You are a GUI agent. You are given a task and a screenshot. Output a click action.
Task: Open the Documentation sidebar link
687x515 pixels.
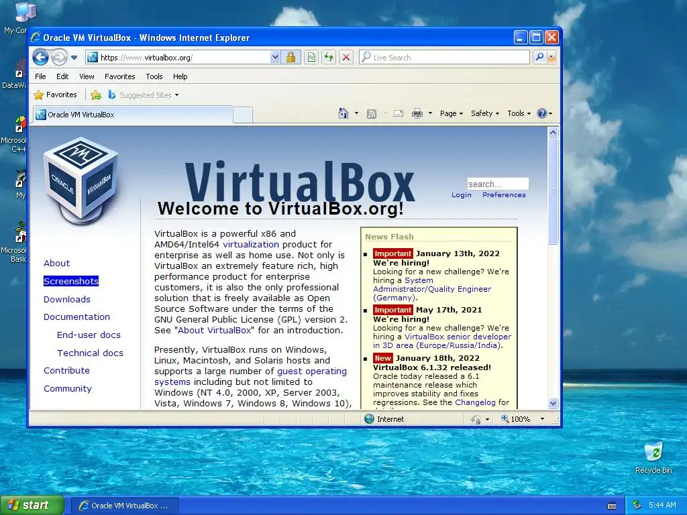[76, 317]
